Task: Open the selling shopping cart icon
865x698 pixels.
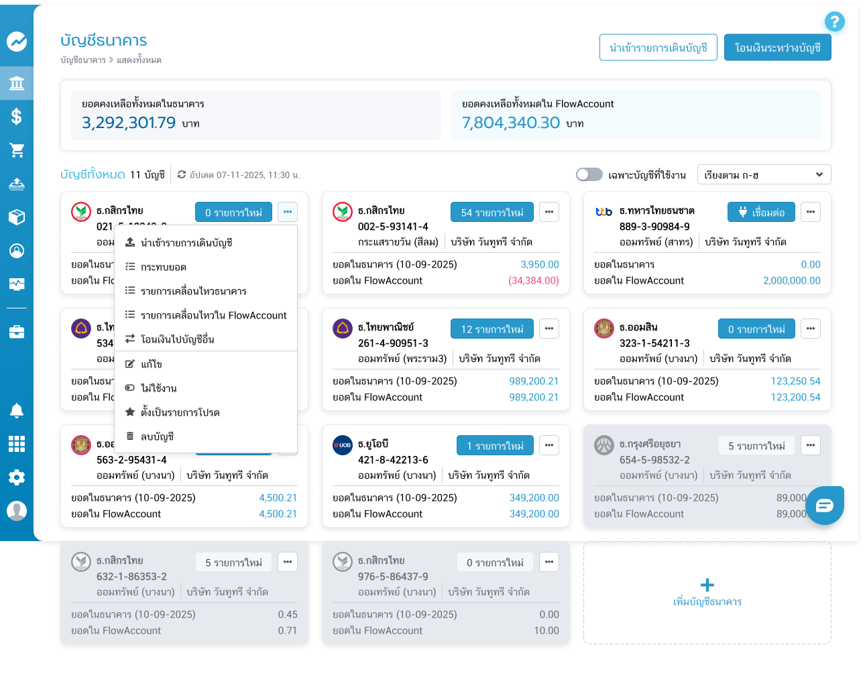Action: 17,150
